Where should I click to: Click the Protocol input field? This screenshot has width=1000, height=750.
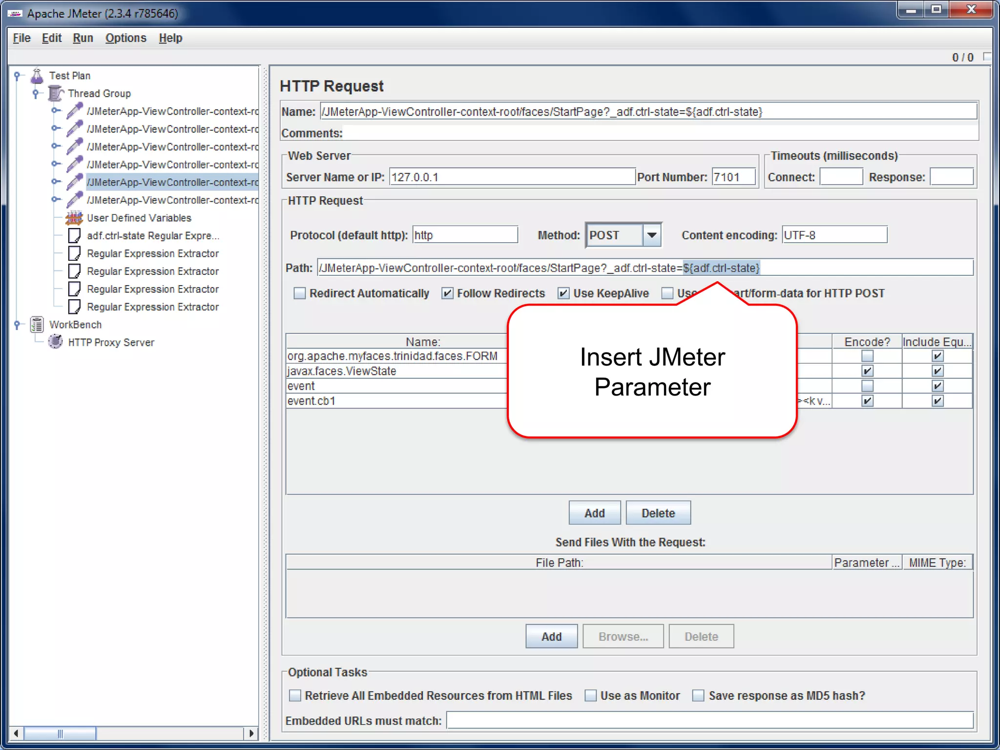(x=465, y=235)
